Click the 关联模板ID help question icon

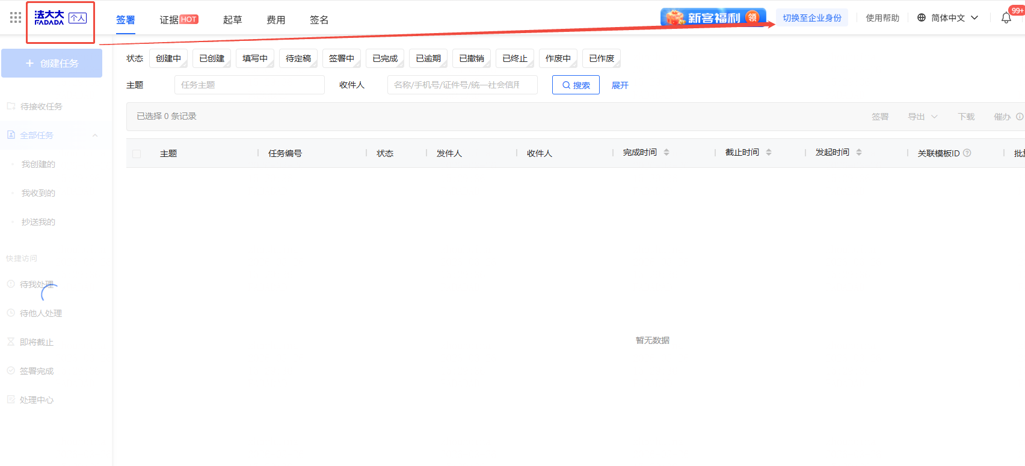pyautogui.click(x=967, y=153)
